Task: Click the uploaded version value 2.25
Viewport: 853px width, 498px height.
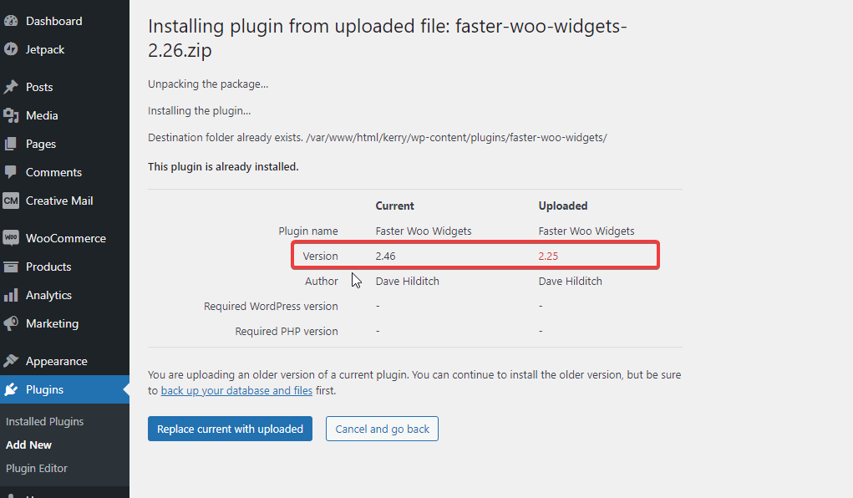Action: click(548, 256)
